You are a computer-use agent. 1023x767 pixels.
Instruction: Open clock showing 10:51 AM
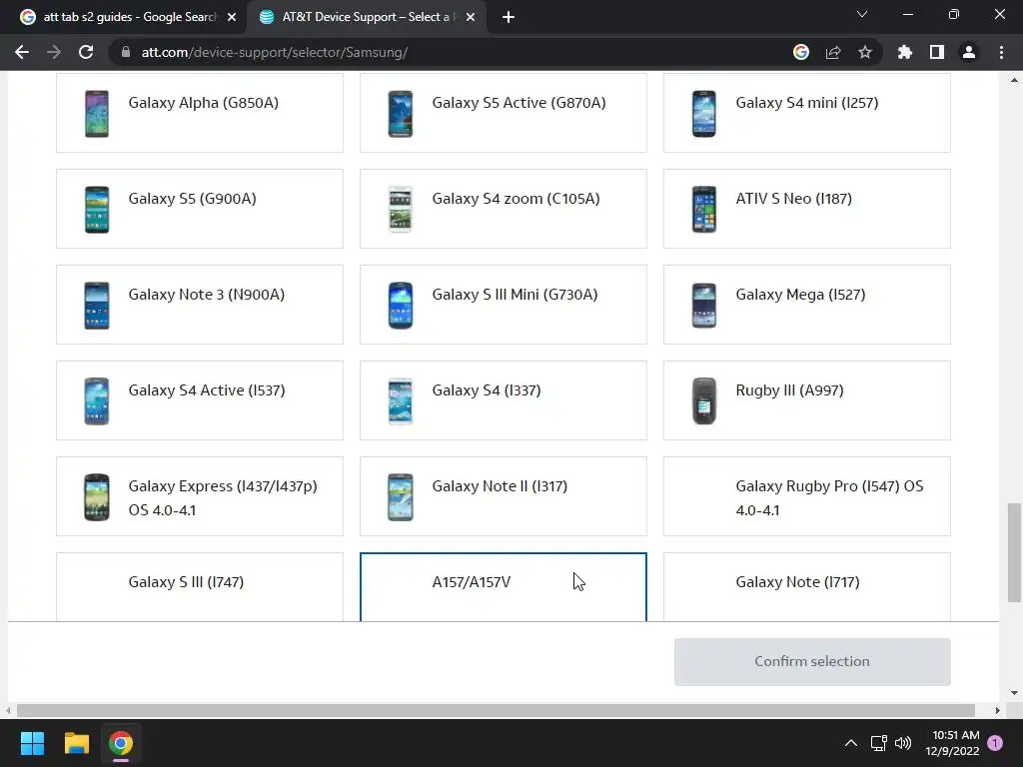click(952, 743)
